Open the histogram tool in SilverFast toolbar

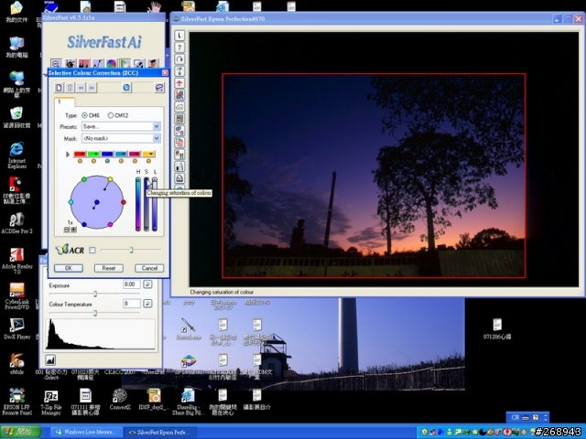click(x=83, y=64)
